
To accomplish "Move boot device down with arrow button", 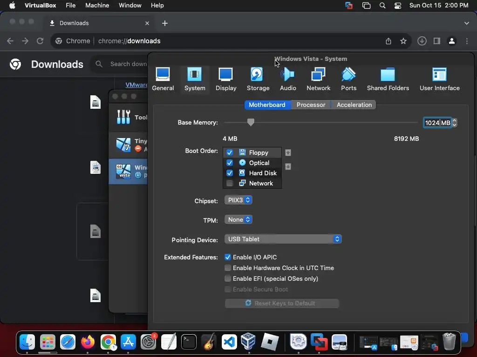I will click(x=288, y=167).
